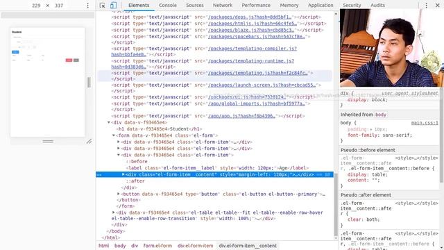Open the Performance tab
The width and height of the screenshot is (444, 250).
256,6
